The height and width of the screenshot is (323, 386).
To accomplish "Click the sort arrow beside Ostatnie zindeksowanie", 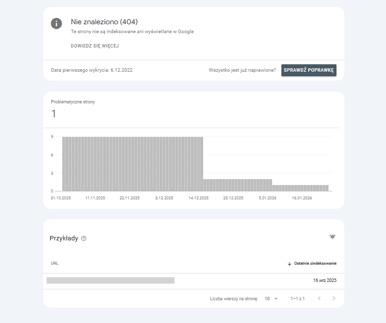I will (x=289, y=264).
